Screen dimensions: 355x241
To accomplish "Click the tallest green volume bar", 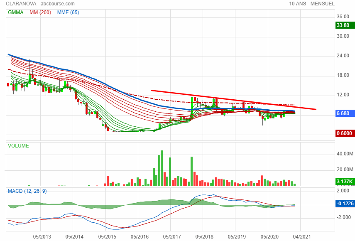I will click(x=162, y=168).
